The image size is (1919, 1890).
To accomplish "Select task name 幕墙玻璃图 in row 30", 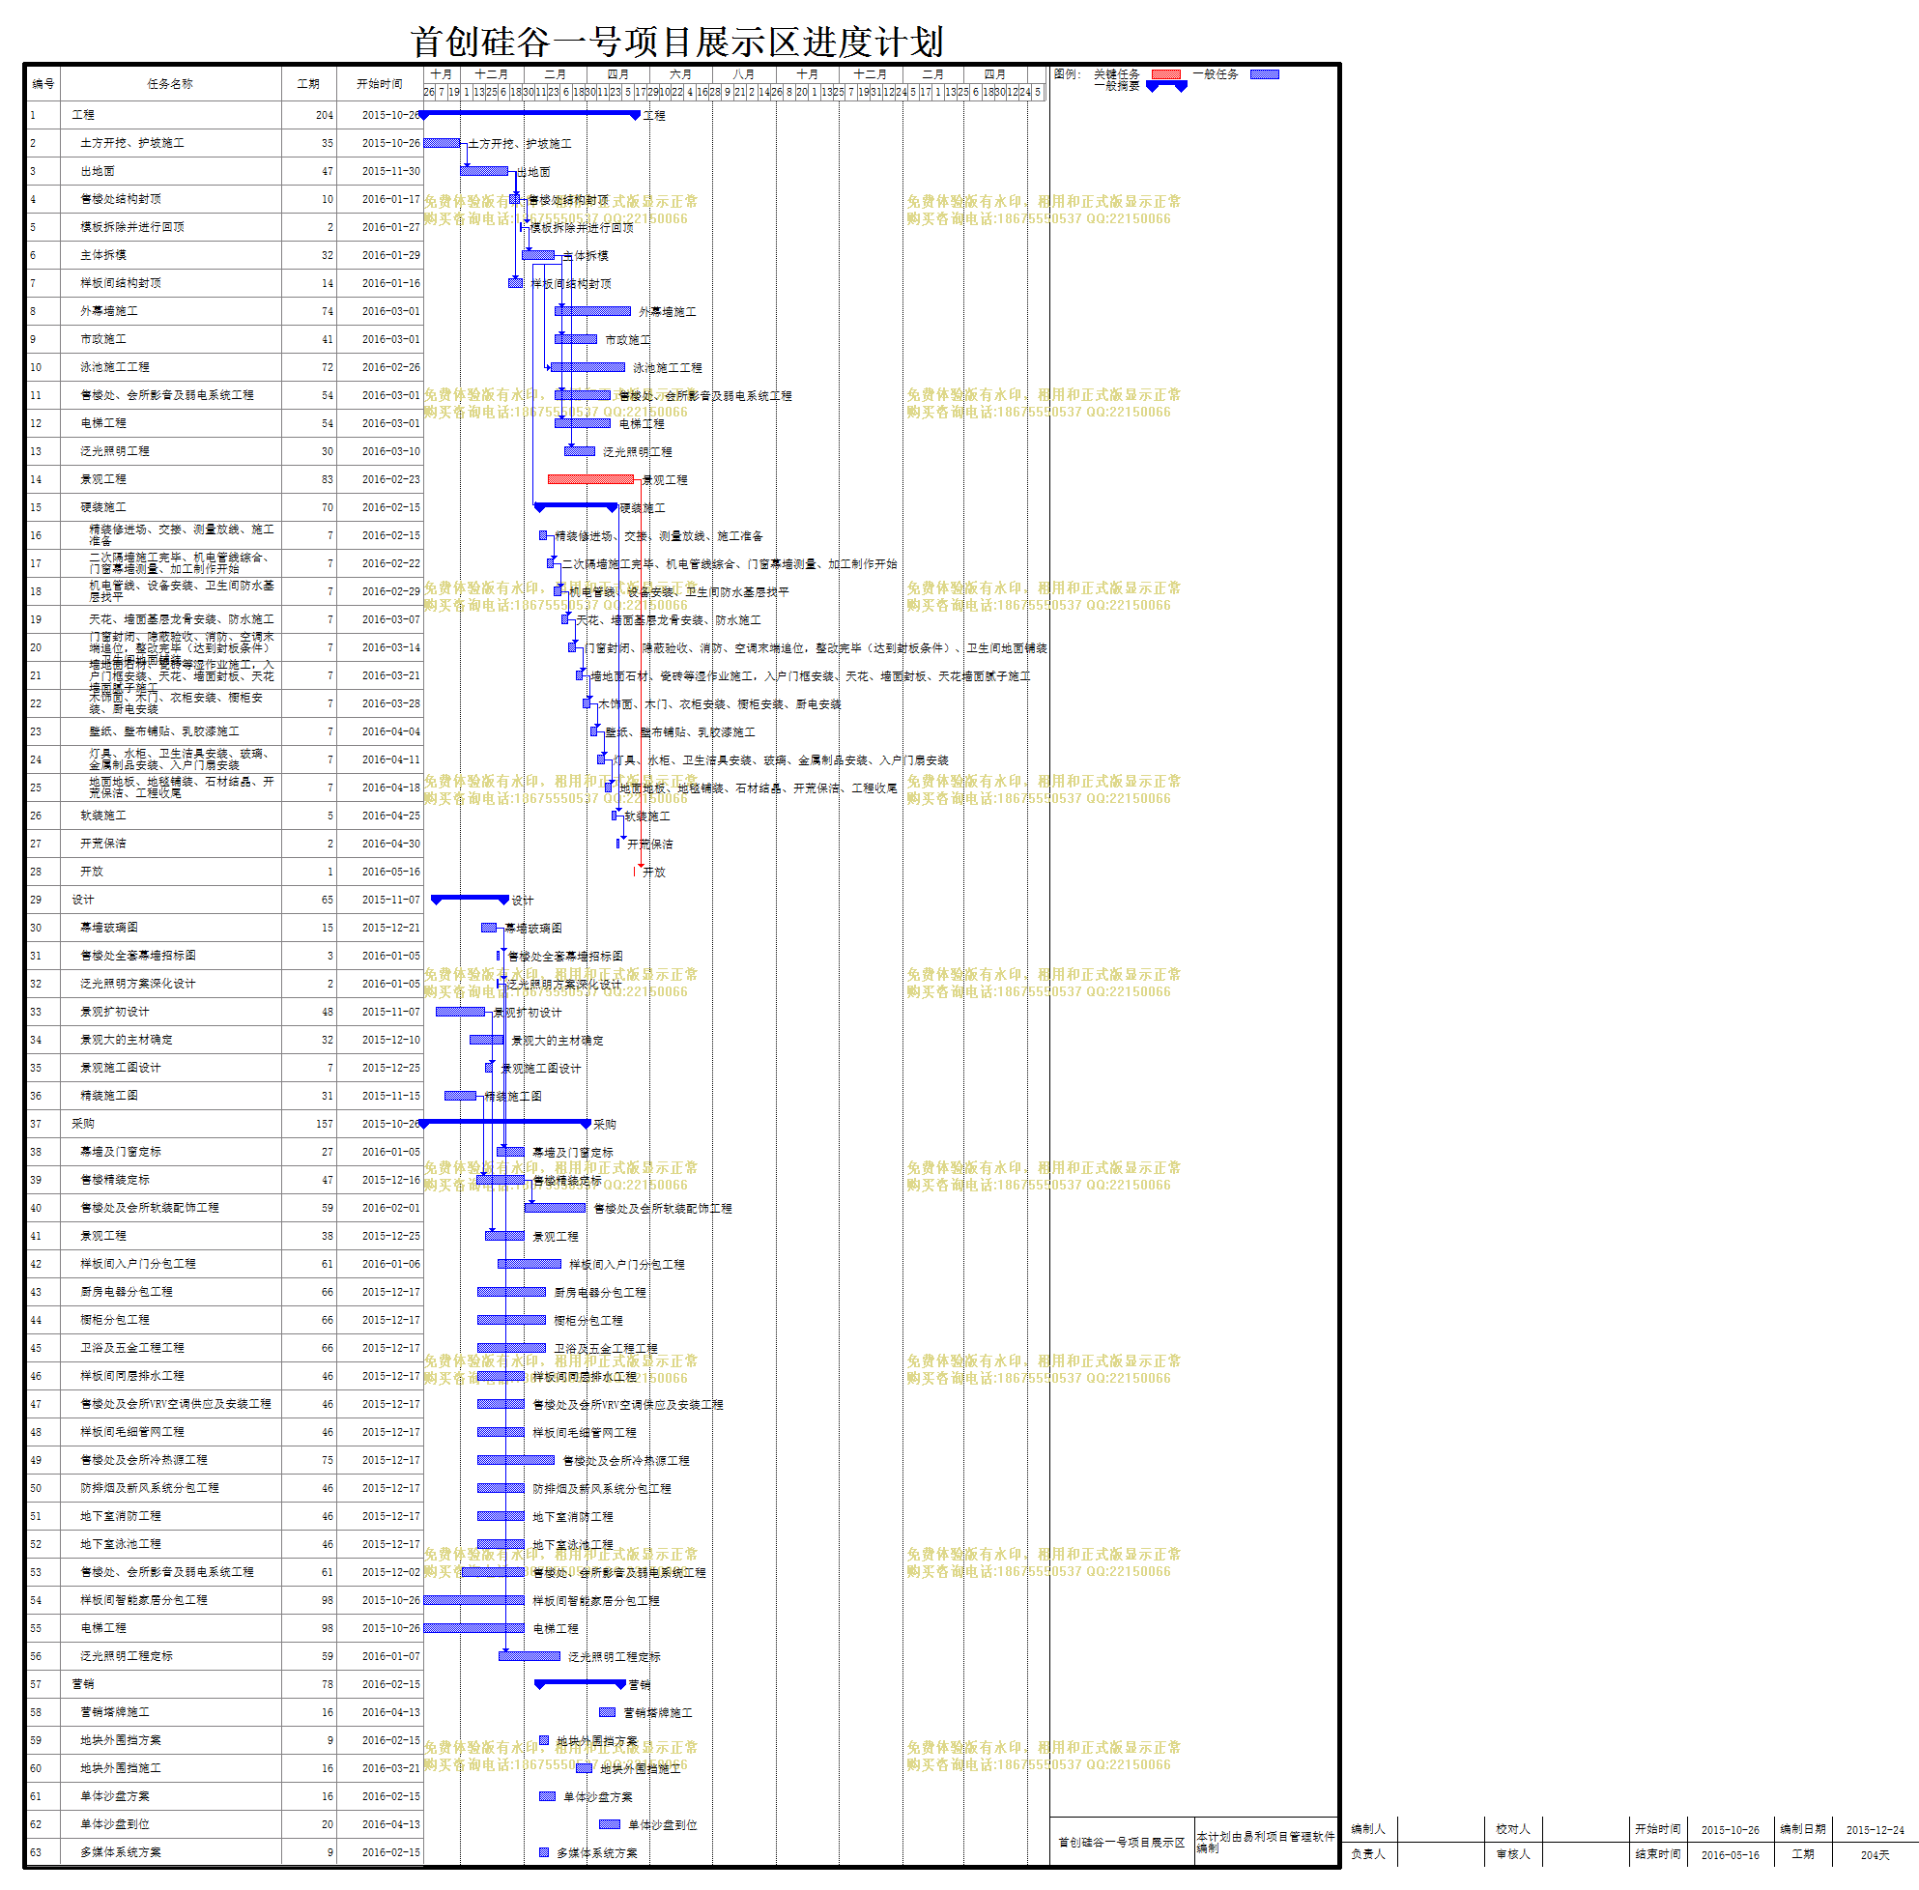I will click(x=109, y=928).
